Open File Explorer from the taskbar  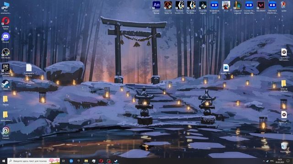[86, 161]
